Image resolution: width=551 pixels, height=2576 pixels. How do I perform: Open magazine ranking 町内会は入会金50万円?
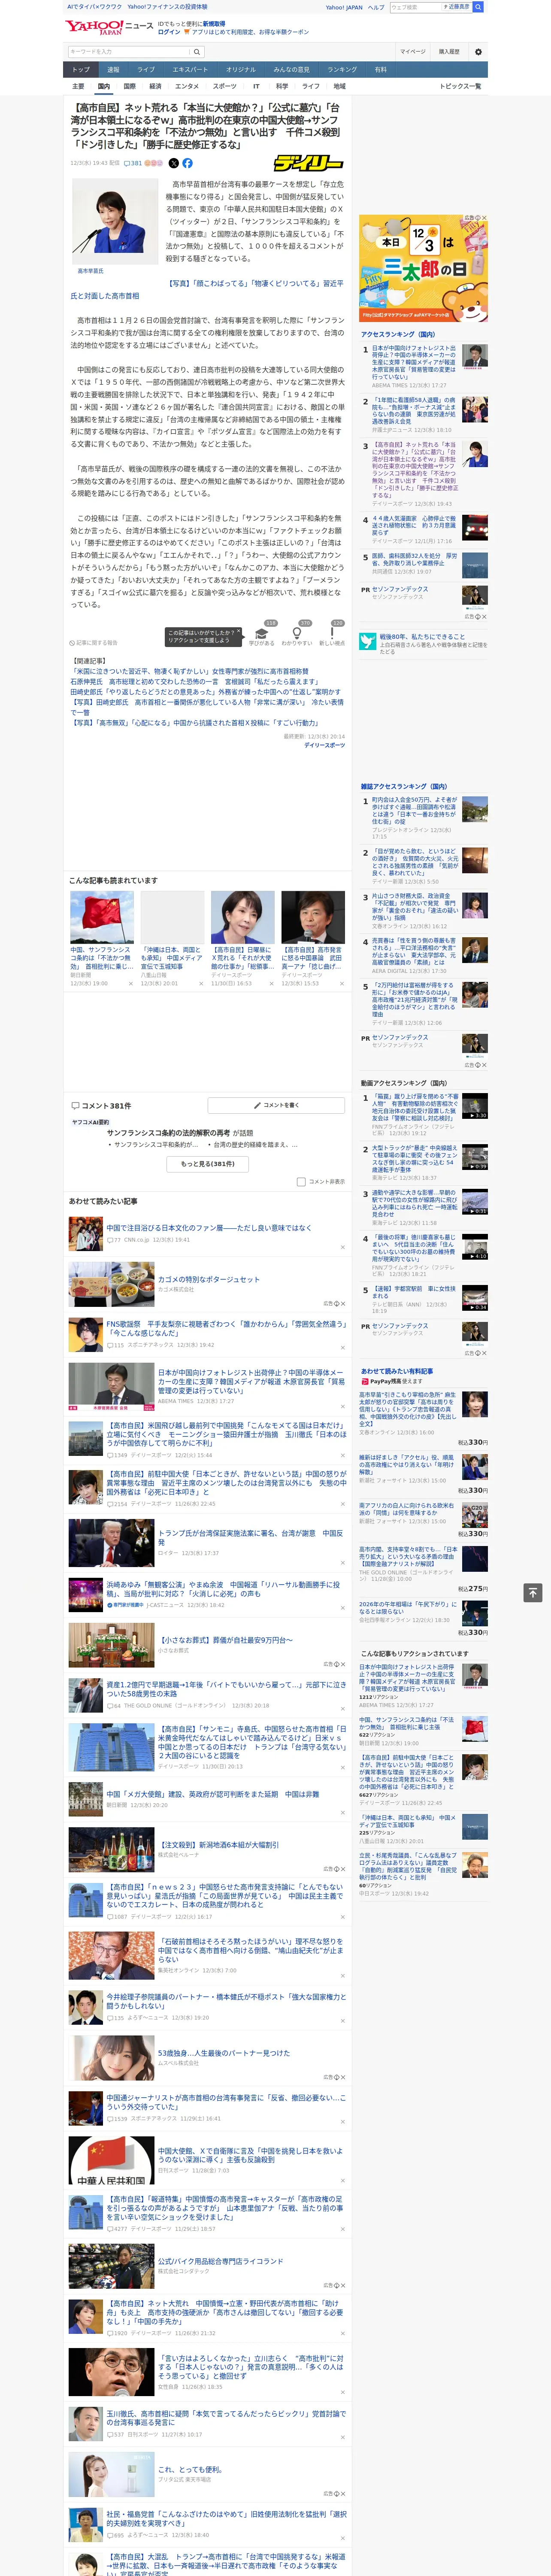tap(415, 810)
